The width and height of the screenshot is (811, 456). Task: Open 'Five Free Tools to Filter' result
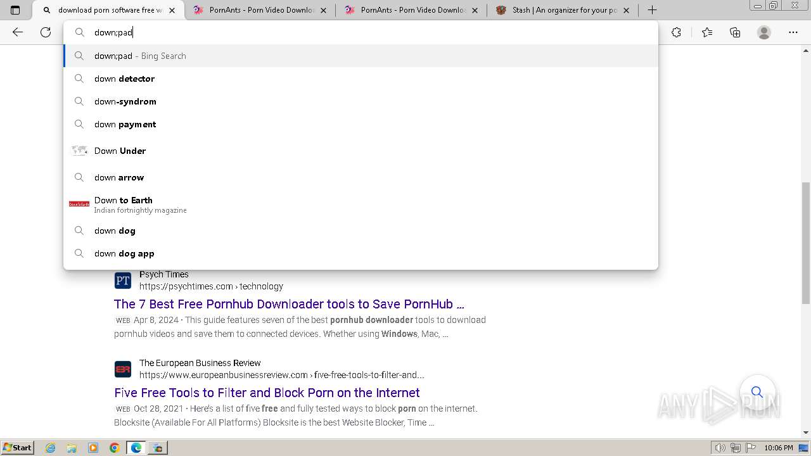point(267,393)
